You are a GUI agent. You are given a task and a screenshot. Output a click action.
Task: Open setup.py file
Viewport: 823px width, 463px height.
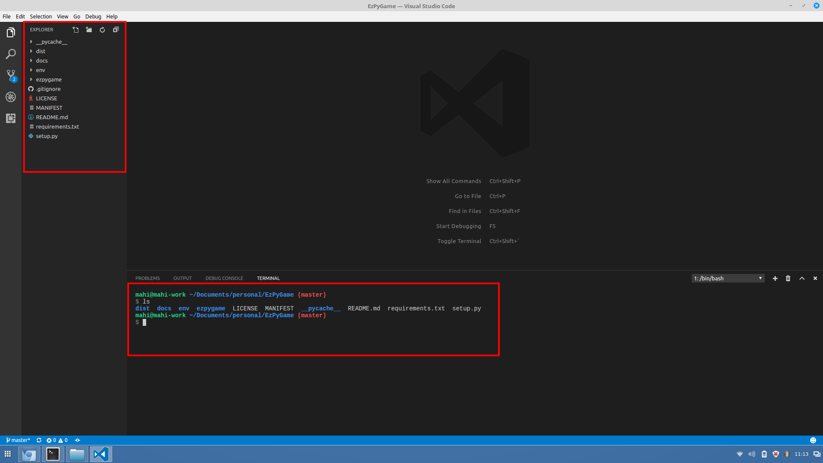[x=74, y=136]
